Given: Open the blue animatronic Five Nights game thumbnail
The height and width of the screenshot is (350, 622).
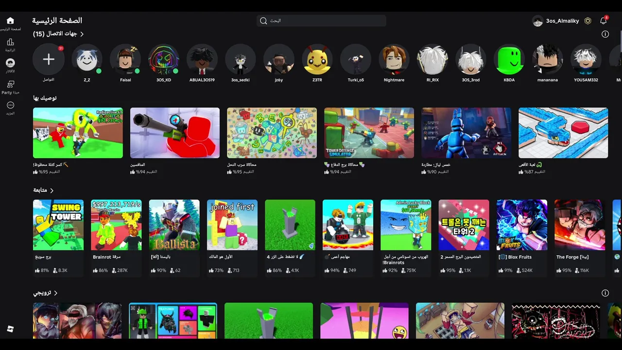Looking at the screenshot, I should coord(466,133).
